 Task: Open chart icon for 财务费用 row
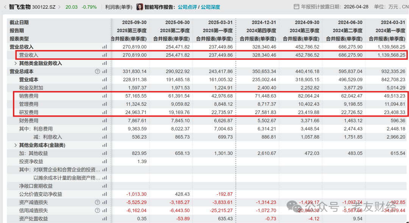pyautogui.click(x=105, y=120)
